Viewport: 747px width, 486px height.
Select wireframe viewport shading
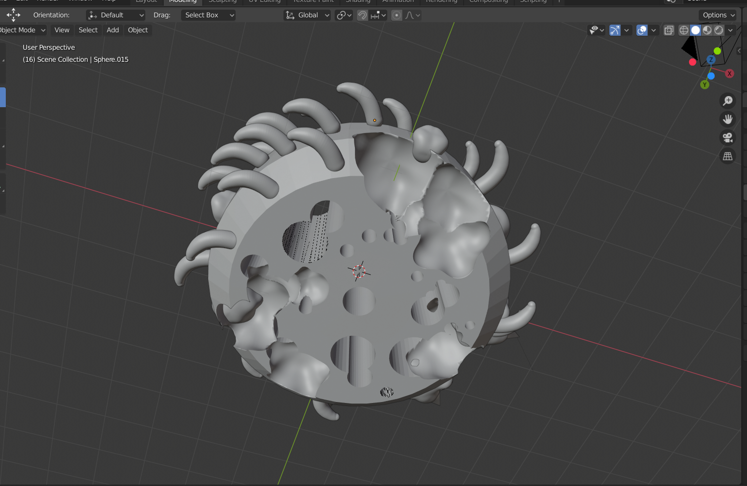click(684, 30)
